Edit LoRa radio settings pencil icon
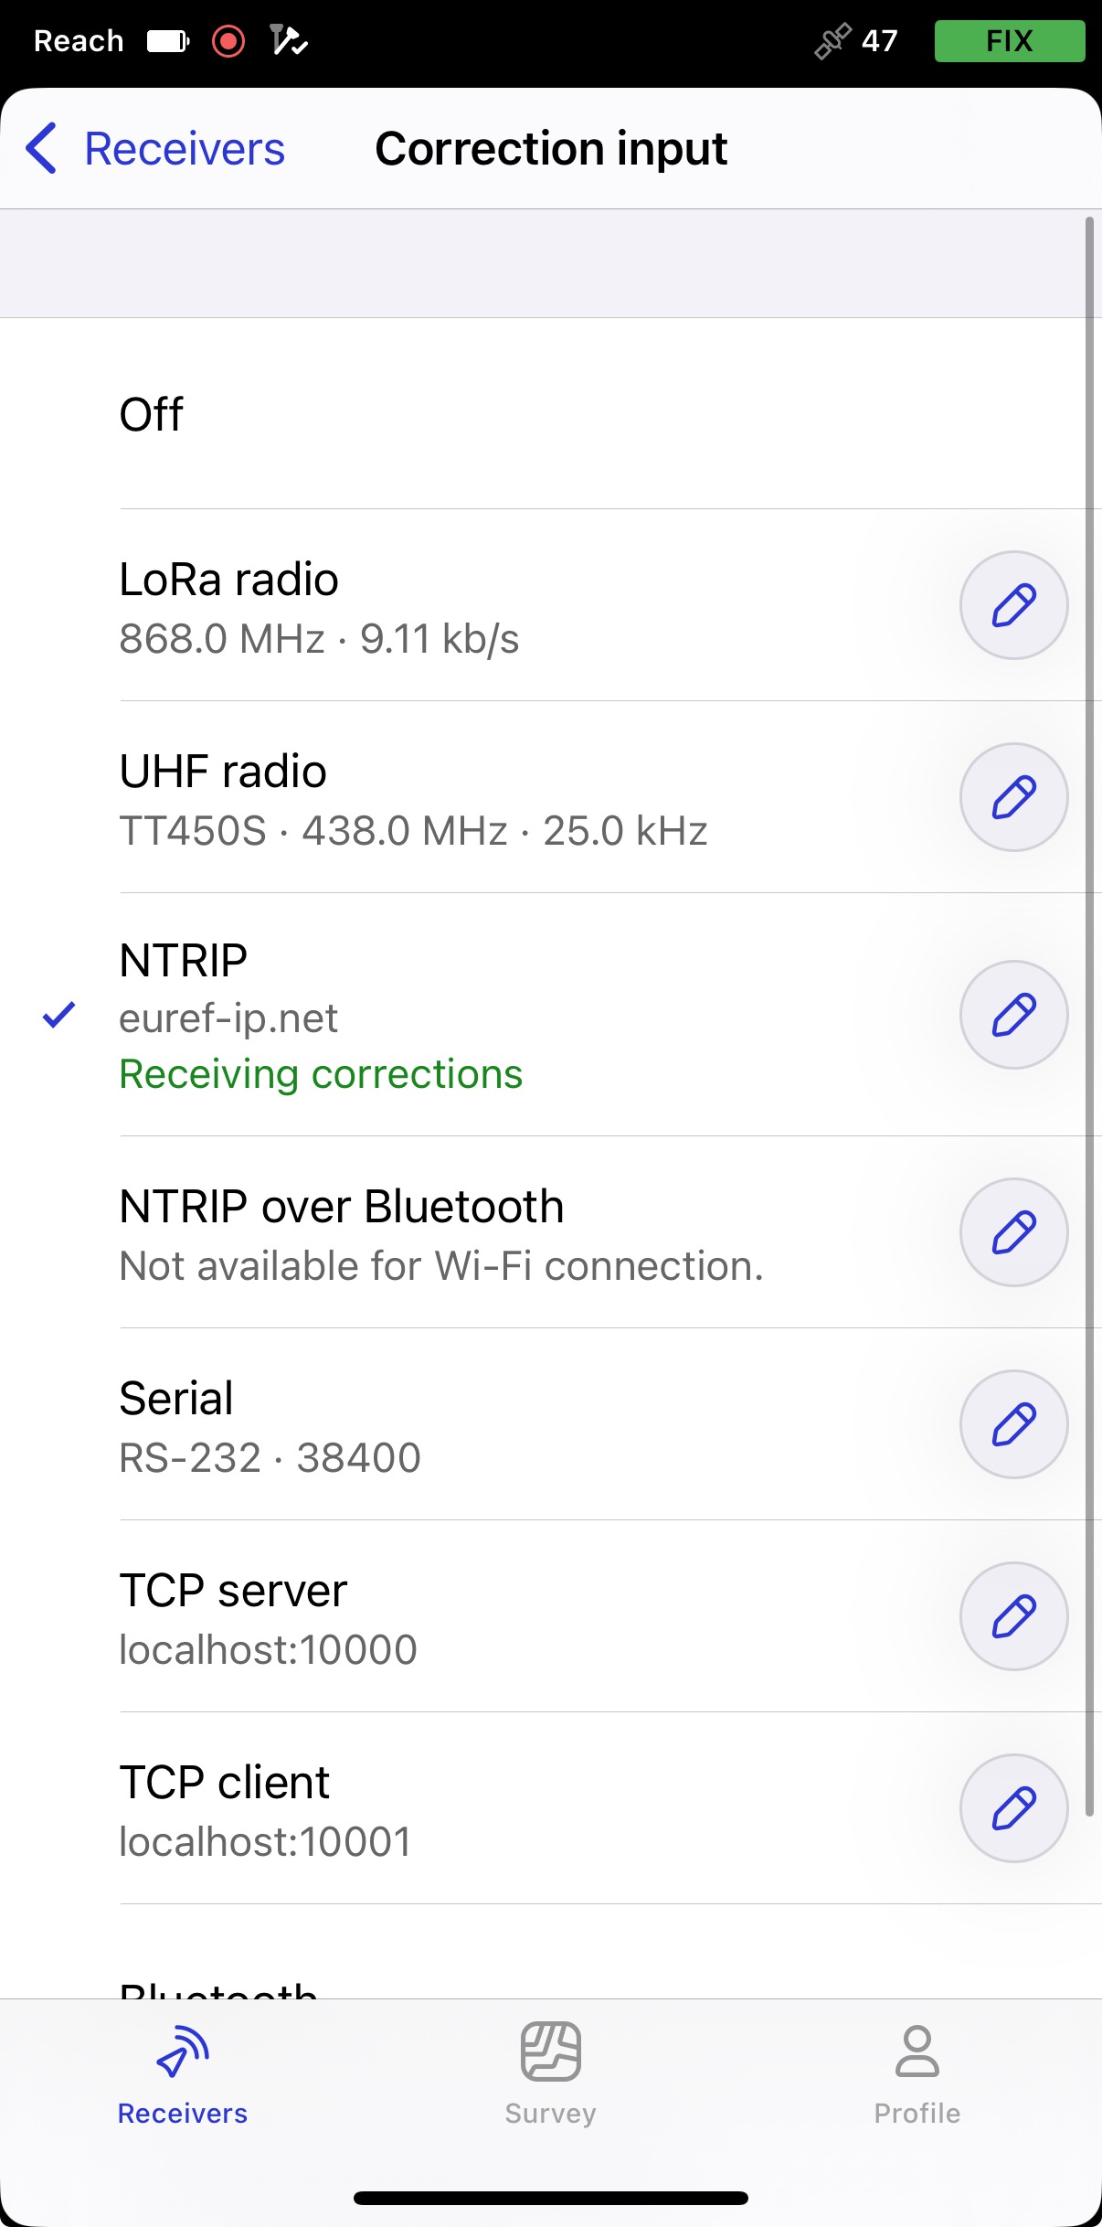This screenshot has height=2227, width=1102. click(1013, 605)
